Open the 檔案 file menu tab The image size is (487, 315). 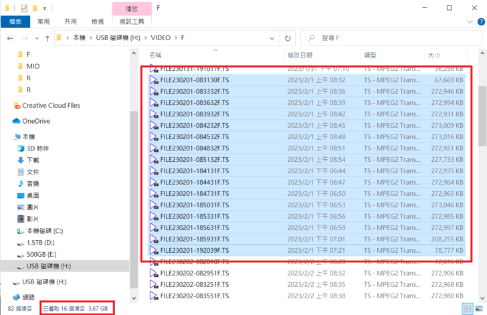pos(15,21)
